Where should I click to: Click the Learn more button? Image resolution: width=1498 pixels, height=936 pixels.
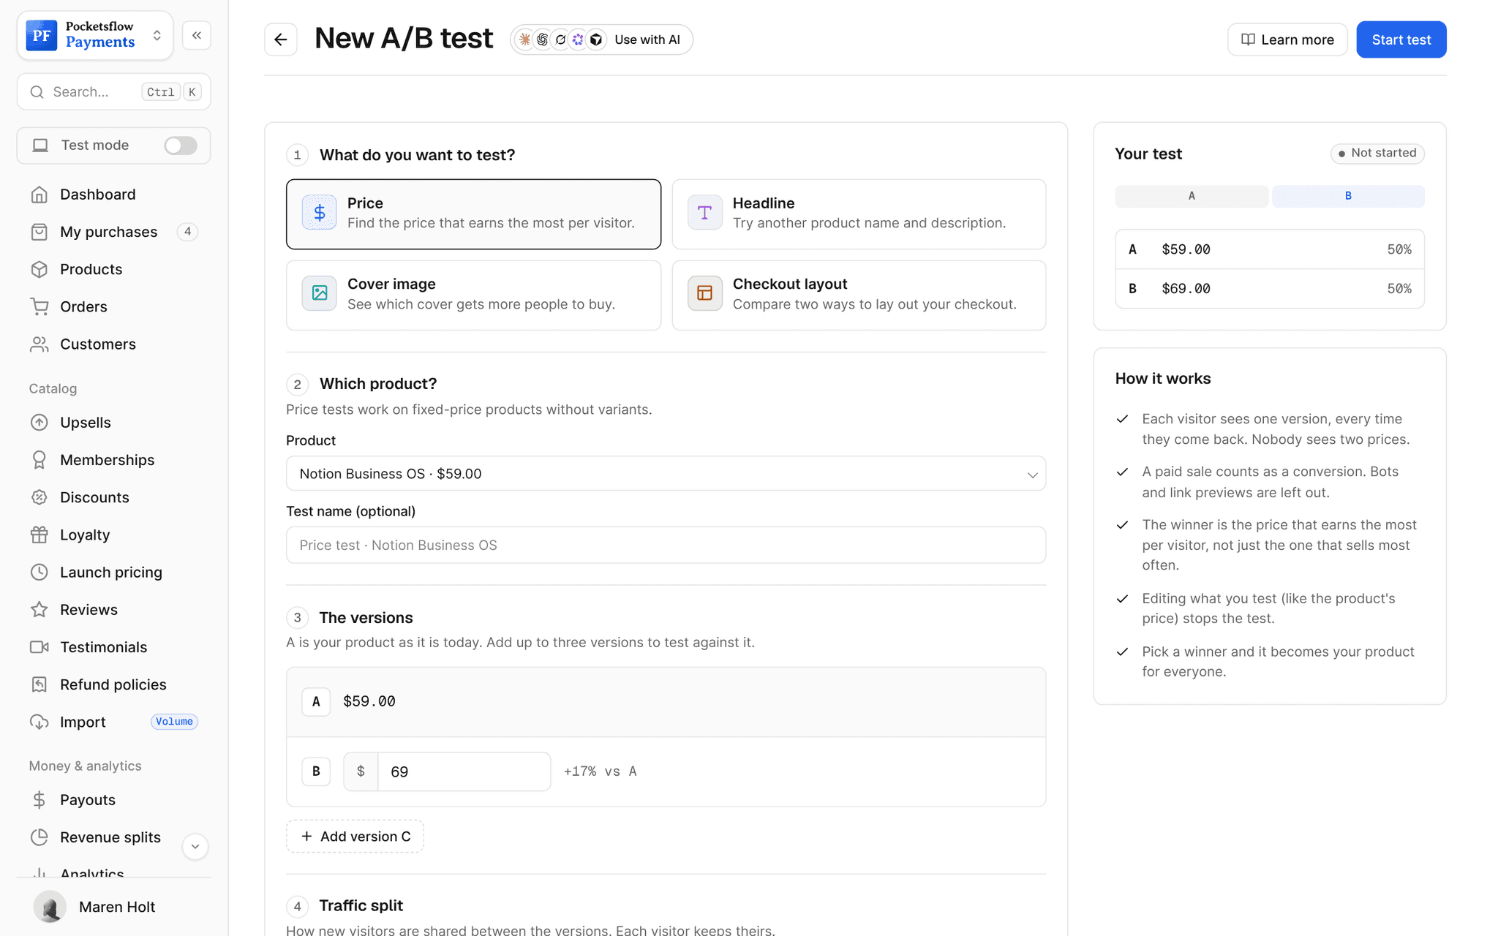tap(1287, 39)
